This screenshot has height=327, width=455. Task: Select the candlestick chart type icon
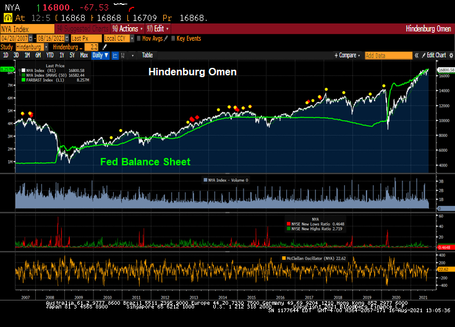click(x=122, y=56)
